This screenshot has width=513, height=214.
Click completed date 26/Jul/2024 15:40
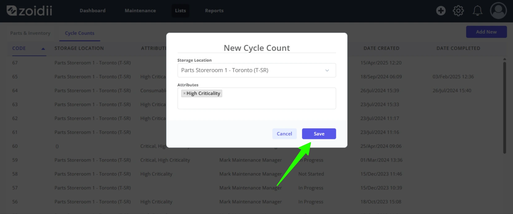pos(452,90)
